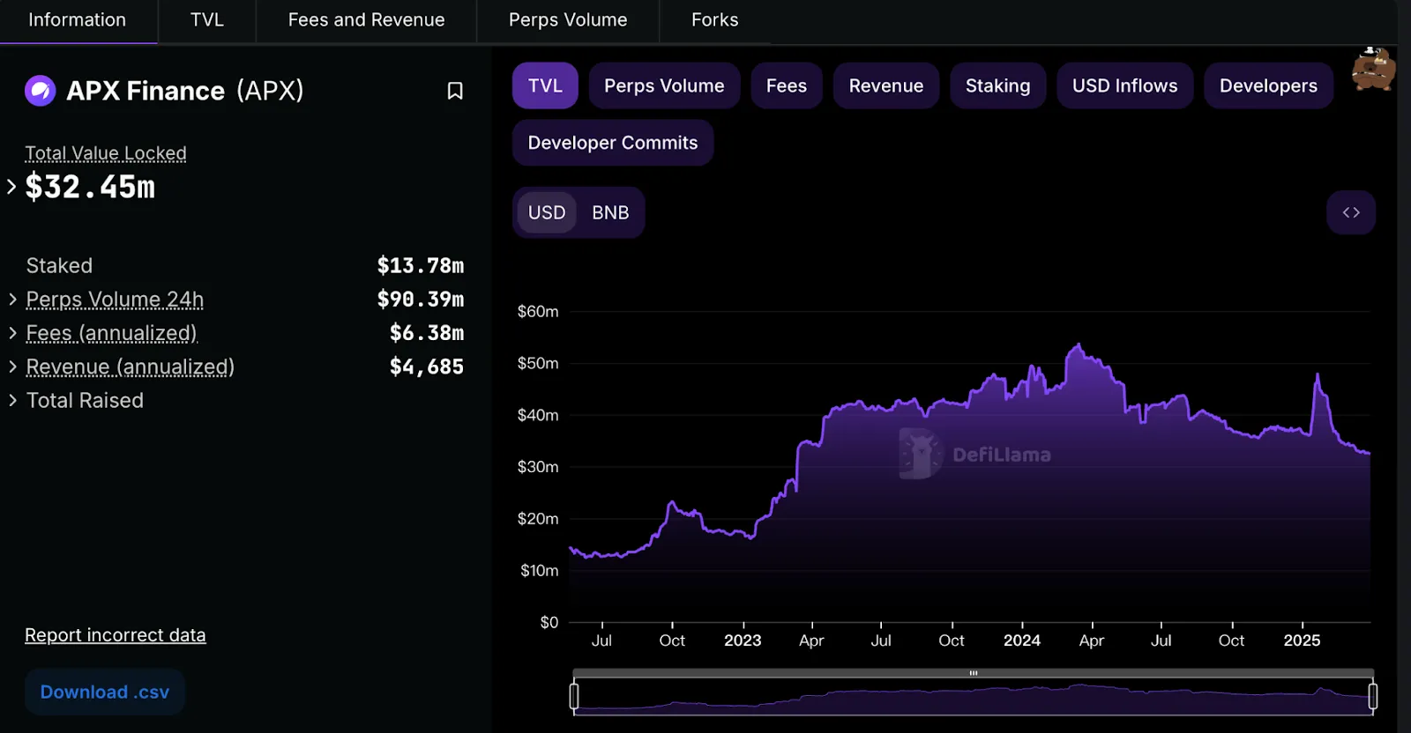Click the Total Value Locked label

point(106,153)
